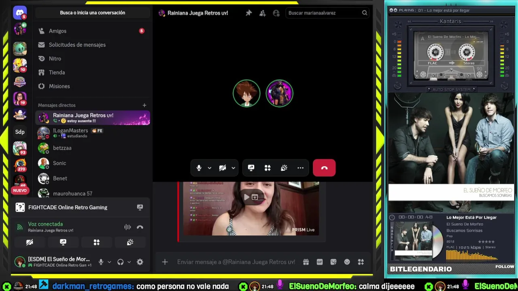Go to Nitro page
Image resolution: width=518 pixels, height=291 pixels.
[93, 59]
